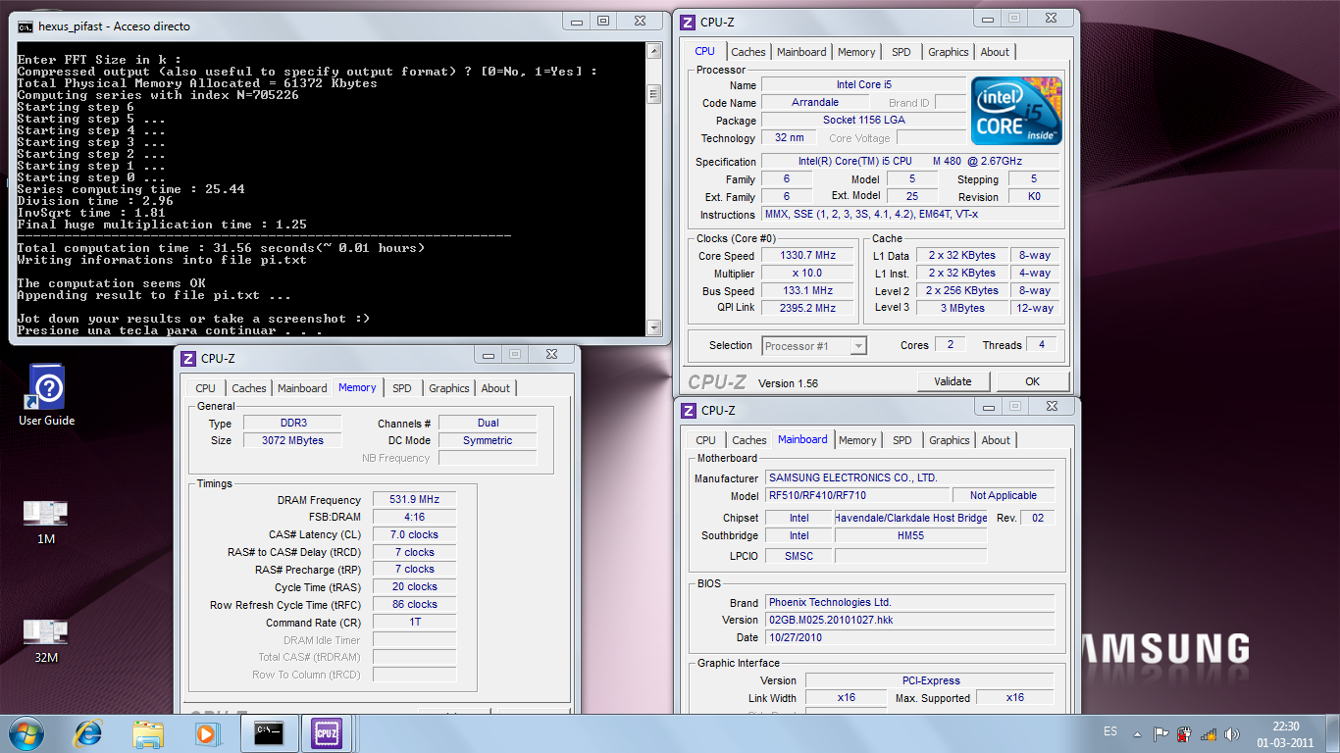
Task: Switch to About tab in Mainboard CPU-Z window
Action: (x=996, y=440)
